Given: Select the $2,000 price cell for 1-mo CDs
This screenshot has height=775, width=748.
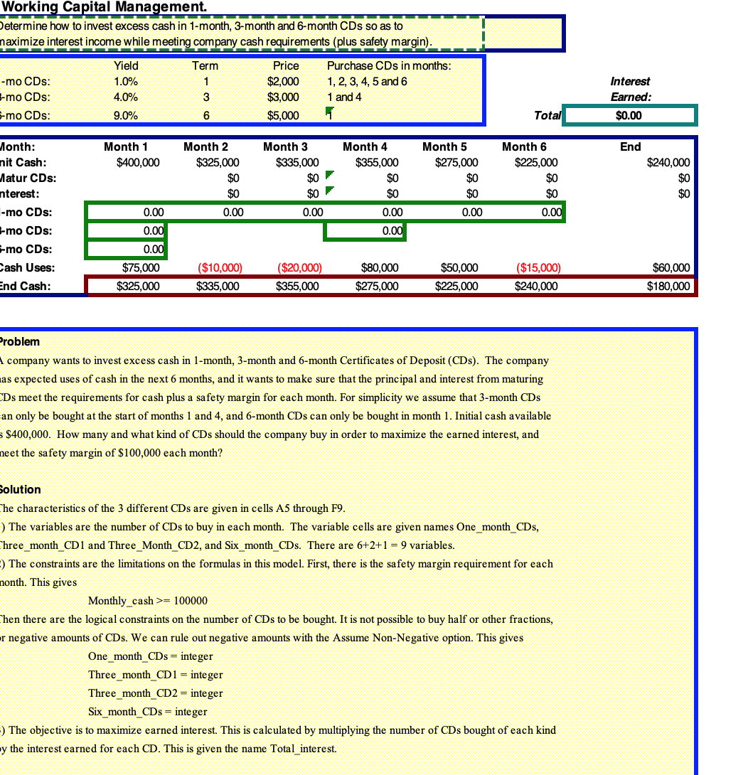Looking at the screenshot, I should pyautogui.click(x=286, y=81).
